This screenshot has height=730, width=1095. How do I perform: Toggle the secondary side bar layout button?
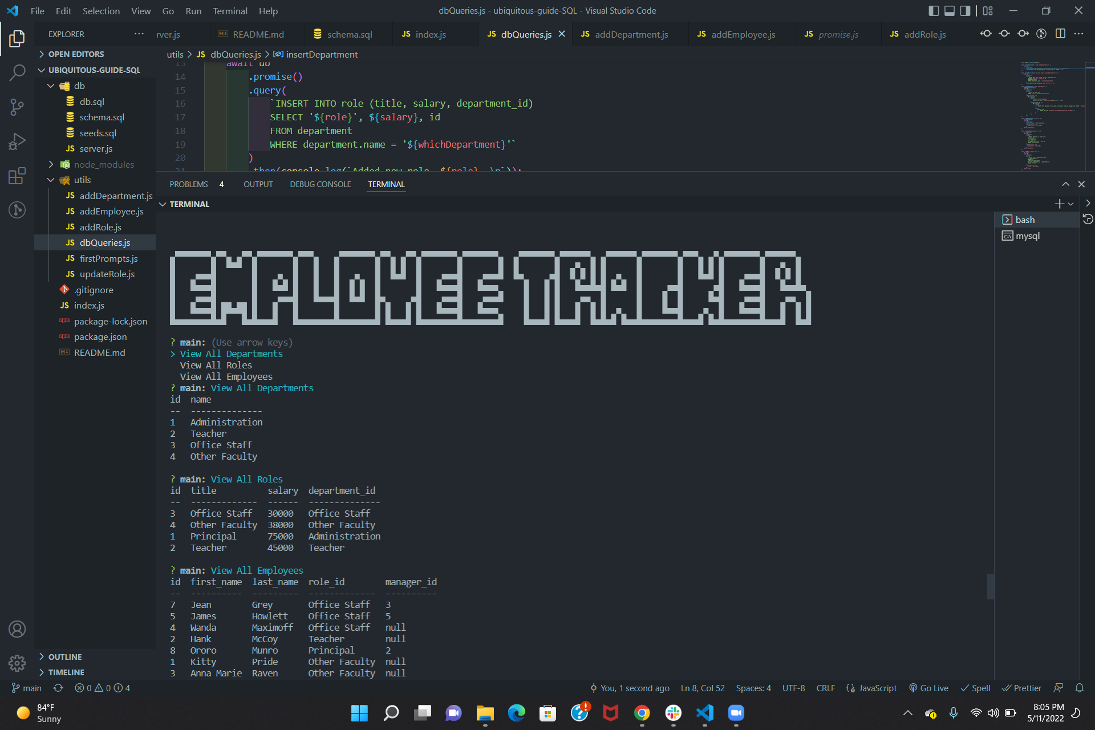point(965,11)
